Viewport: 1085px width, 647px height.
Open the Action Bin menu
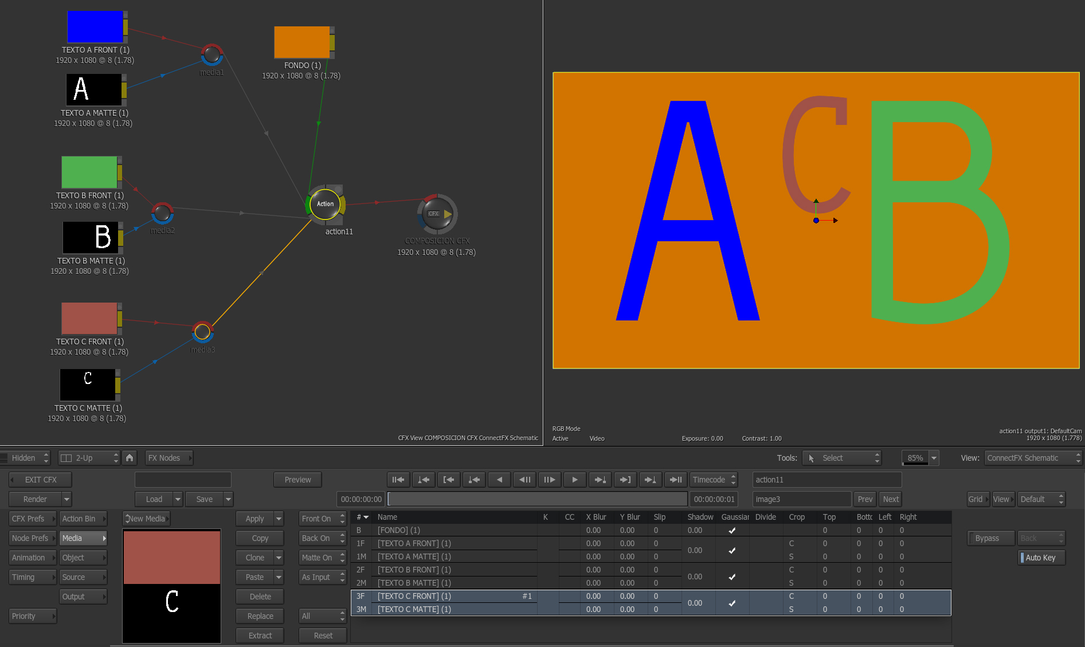pos(83,519)
